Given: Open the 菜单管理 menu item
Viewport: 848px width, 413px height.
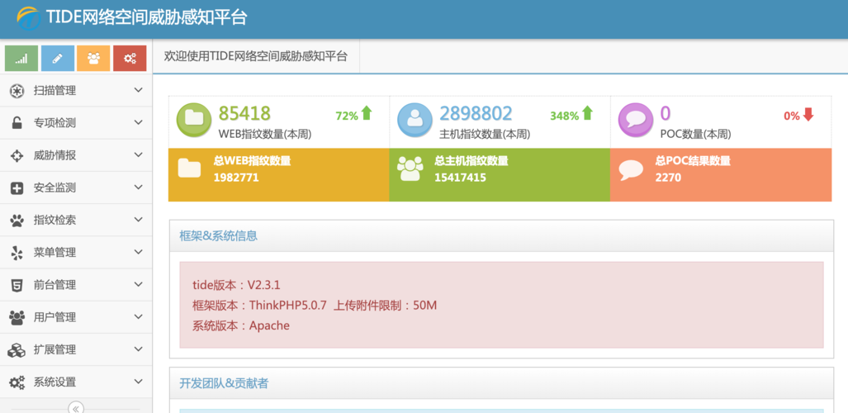Looking at the screenshot, I should [x=76, y=253].
